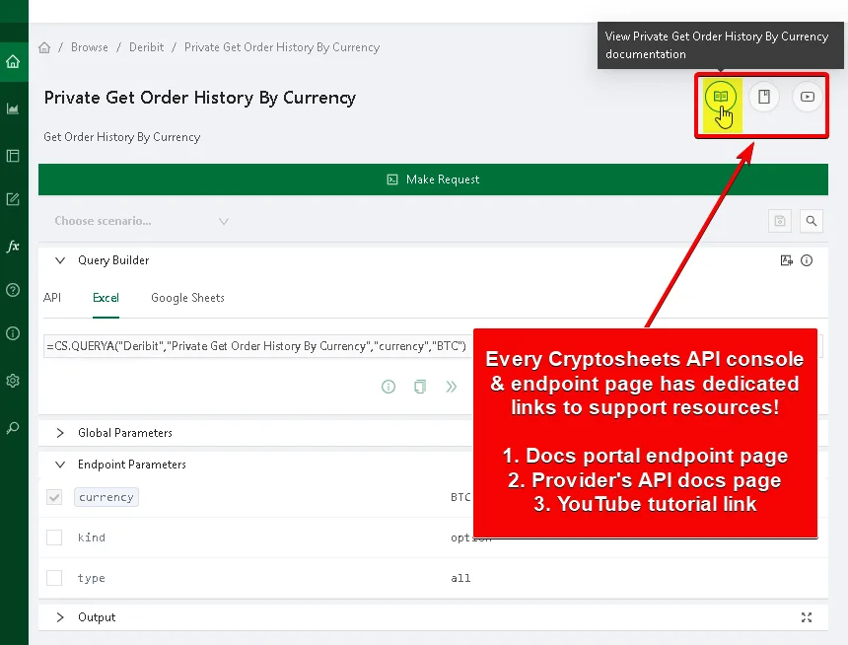The height and width of the screenshot is (645, 848).
Task: Enable the kind parameter checkbox
Action: [x=54, y=537]
